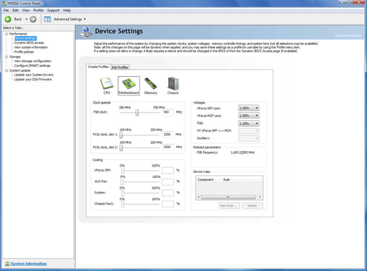Click the System fan percent input field
Viewport: 367px width, 271px height.
[x=168, y=193]
